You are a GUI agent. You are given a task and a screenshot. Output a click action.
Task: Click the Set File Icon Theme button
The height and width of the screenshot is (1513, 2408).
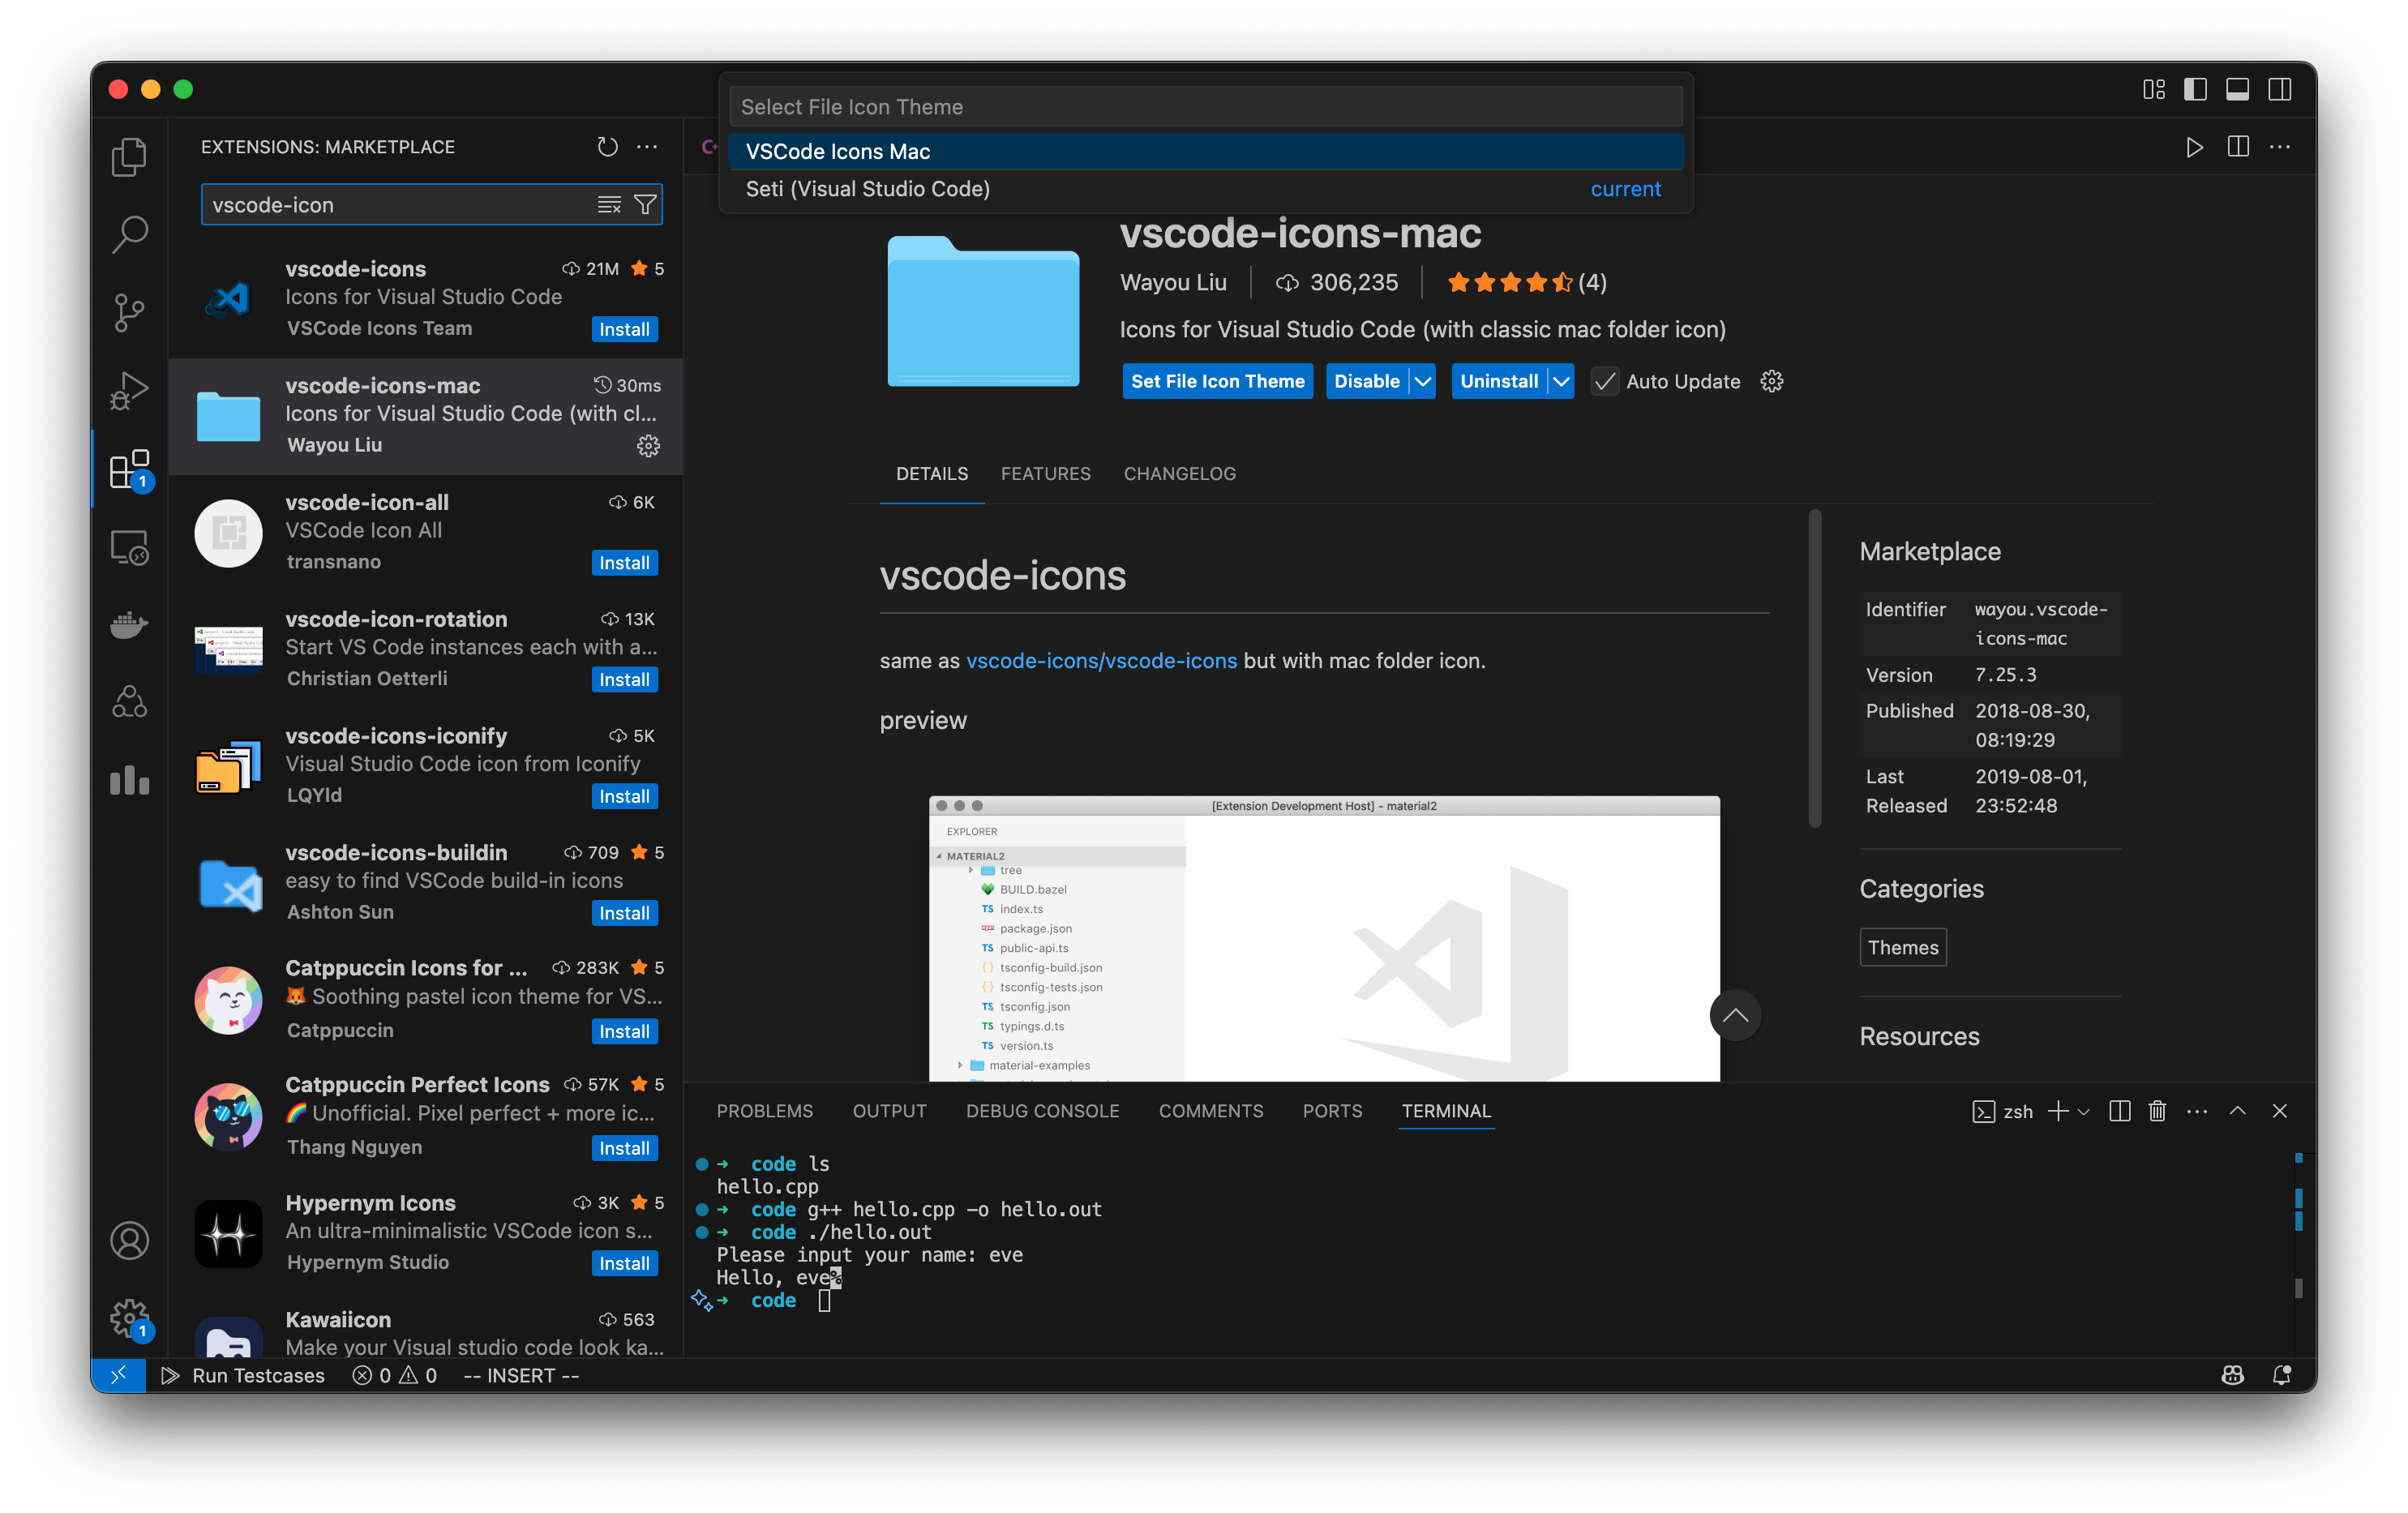click(1217, 381)
